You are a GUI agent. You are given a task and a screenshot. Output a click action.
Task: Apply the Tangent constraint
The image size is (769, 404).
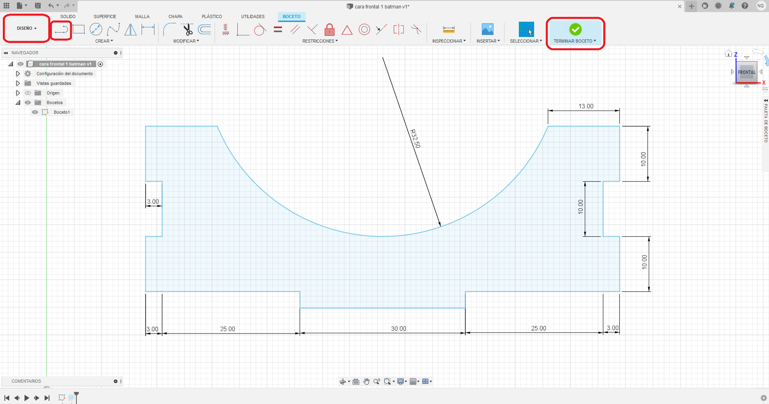(x=260, y=29)
